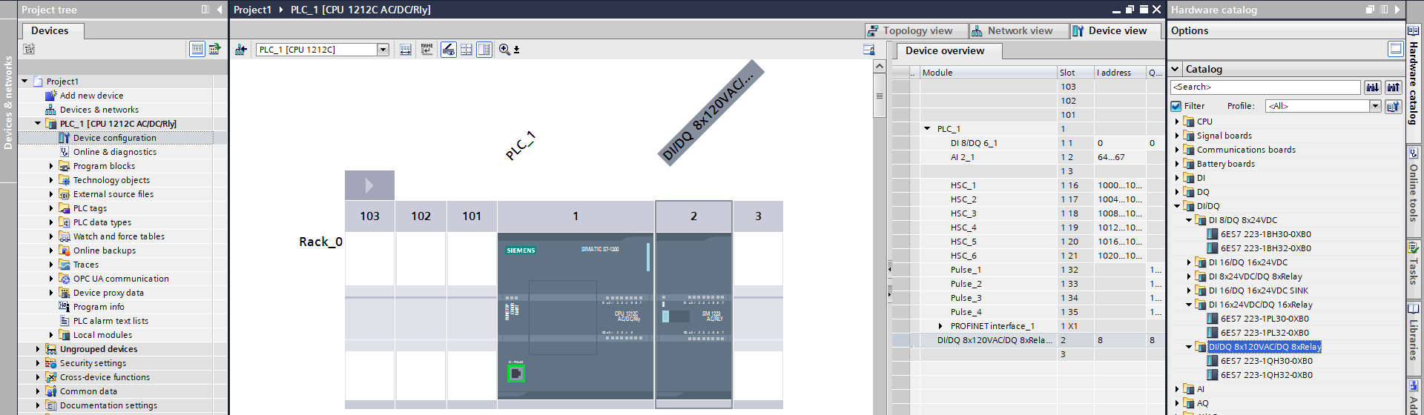The image size is (1424, 415).
Task: Click the catalog Search input field
Action: pos(1265,87)
